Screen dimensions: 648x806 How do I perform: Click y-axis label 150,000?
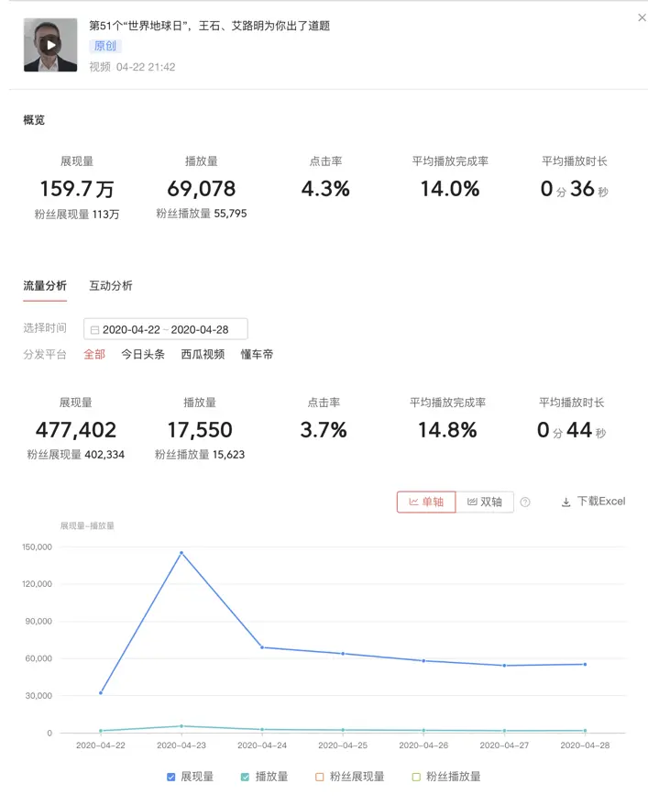[x=37, y=547]
